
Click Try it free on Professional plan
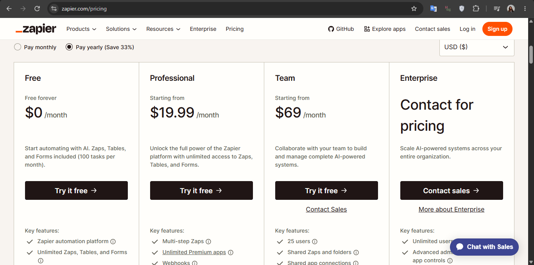click(201, 190)
